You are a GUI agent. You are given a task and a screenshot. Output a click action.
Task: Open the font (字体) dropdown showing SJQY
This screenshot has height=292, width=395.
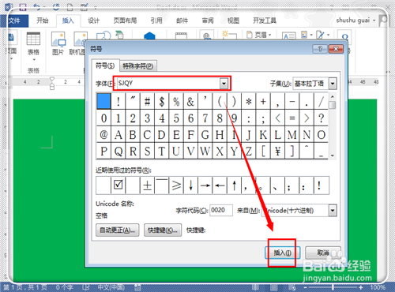pyautogui.click(x=224, y=84)
